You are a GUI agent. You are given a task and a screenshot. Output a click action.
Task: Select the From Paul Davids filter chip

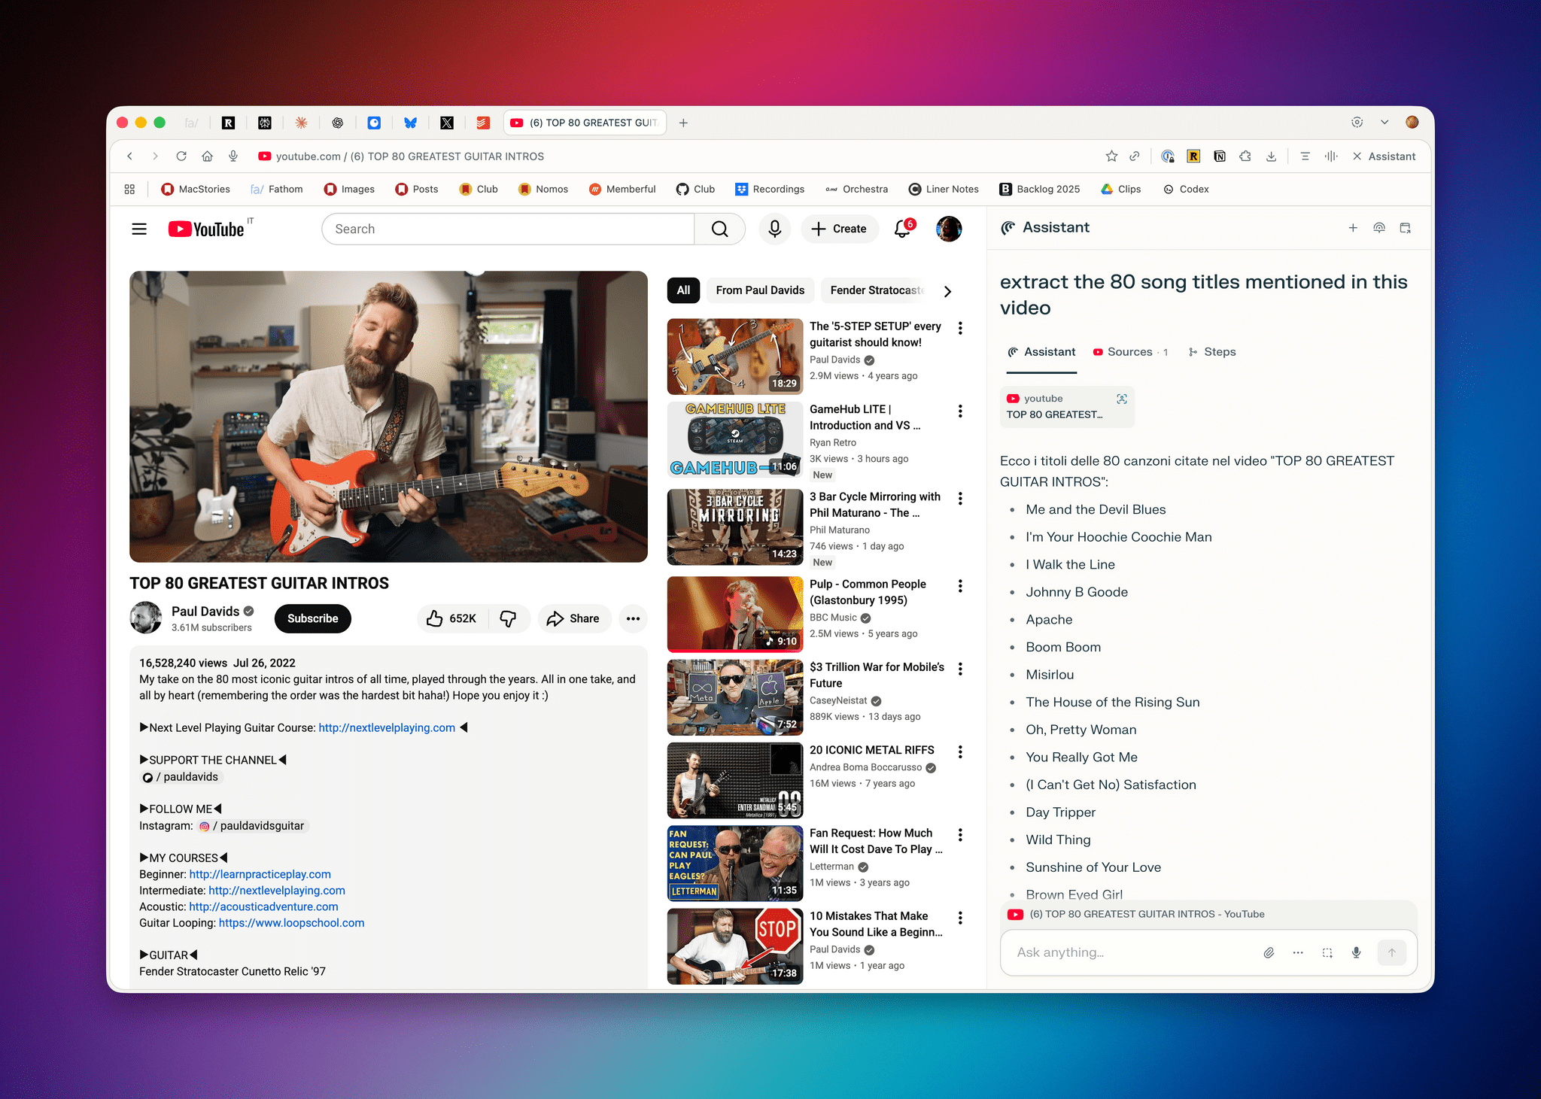tap(759, 290)
